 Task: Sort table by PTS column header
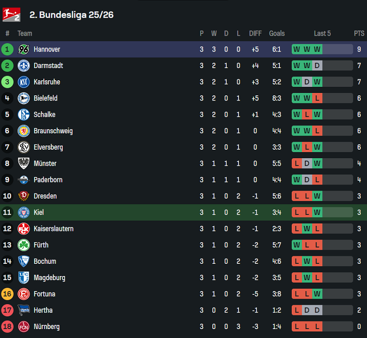tap(359, 33)
